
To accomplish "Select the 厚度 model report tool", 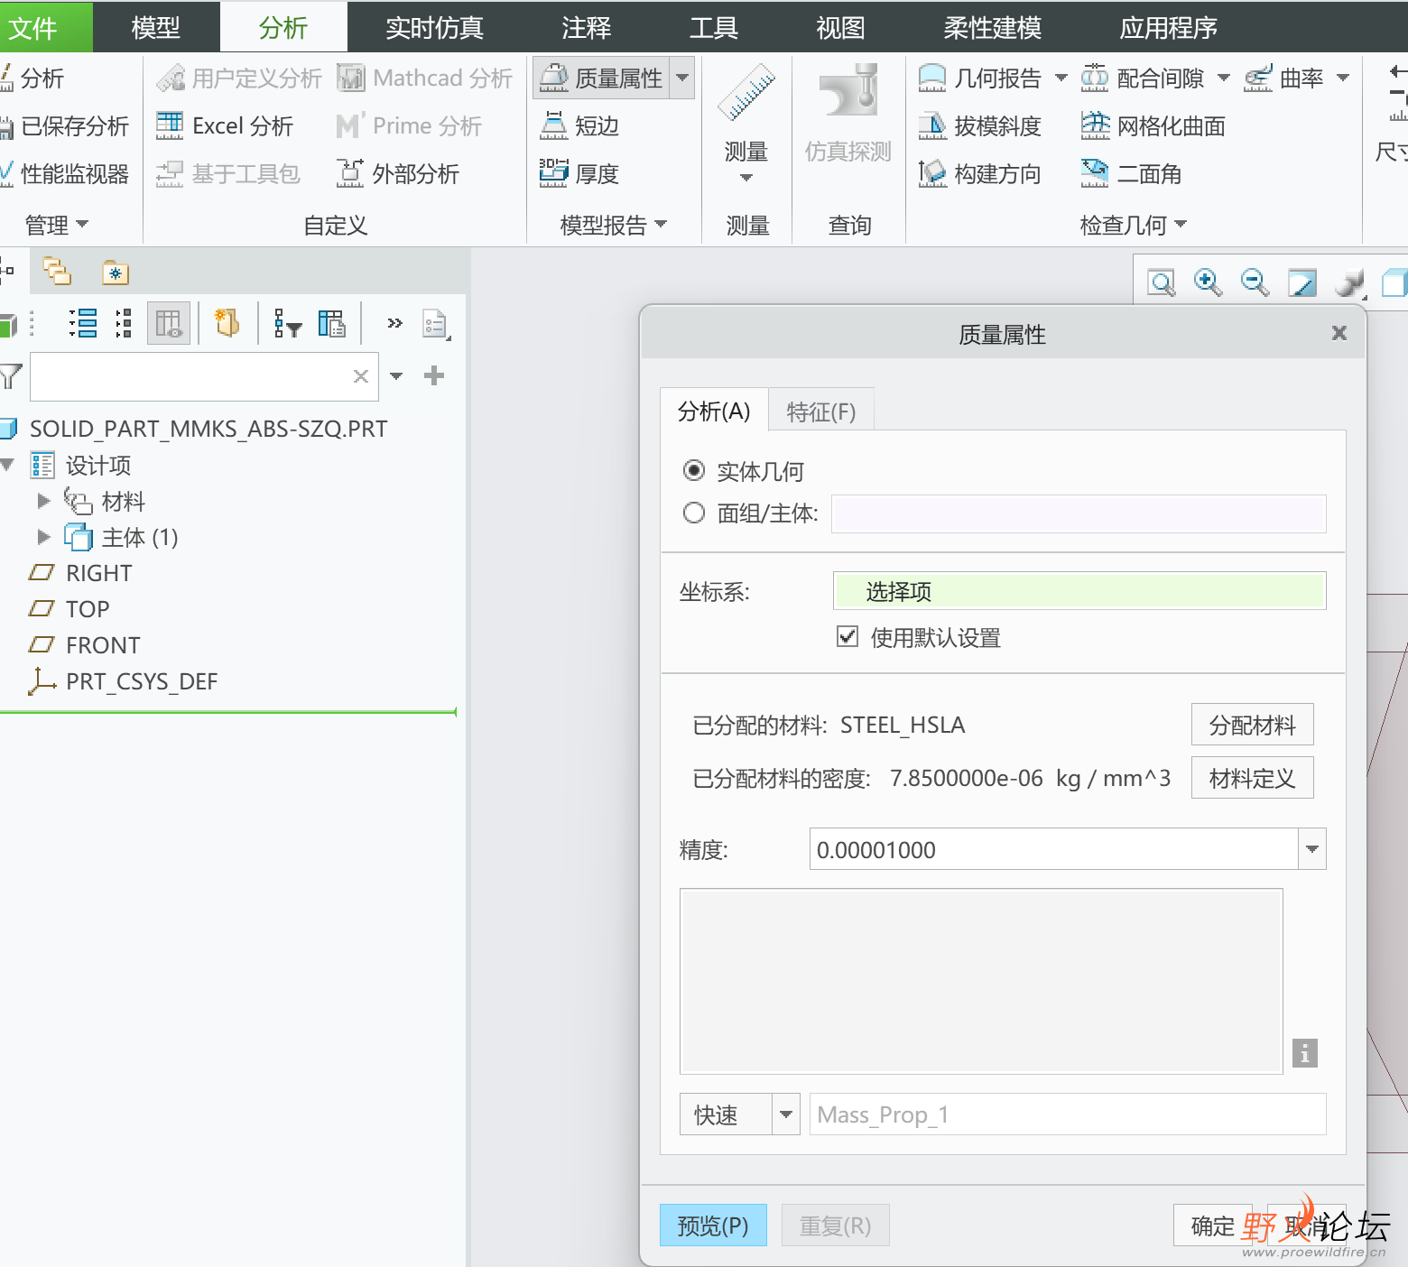I will click(x=580, y=174).
